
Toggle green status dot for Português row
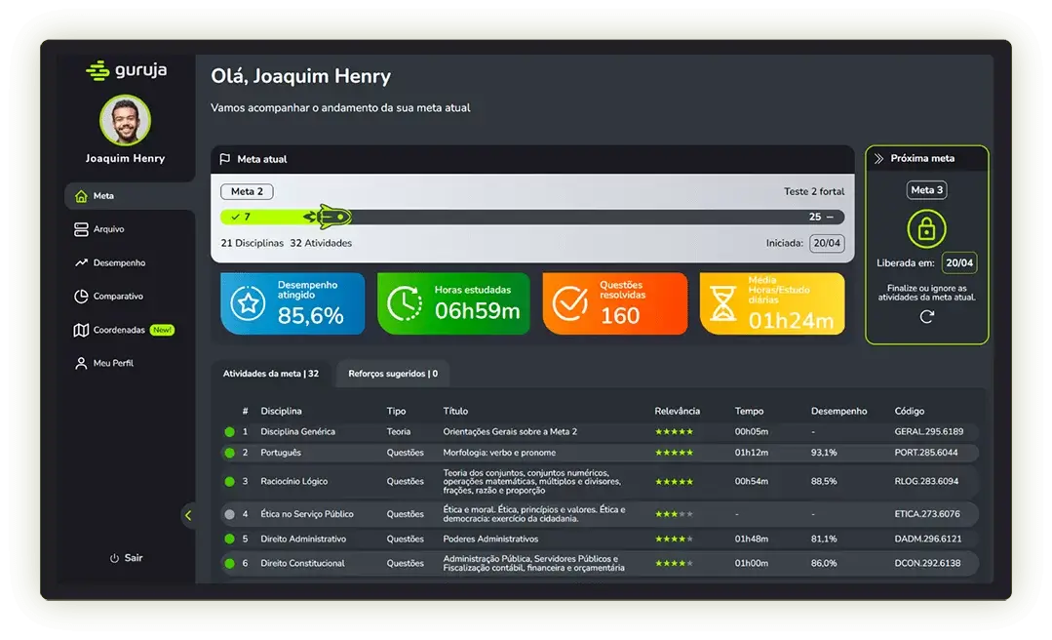(x=229, y=453)
